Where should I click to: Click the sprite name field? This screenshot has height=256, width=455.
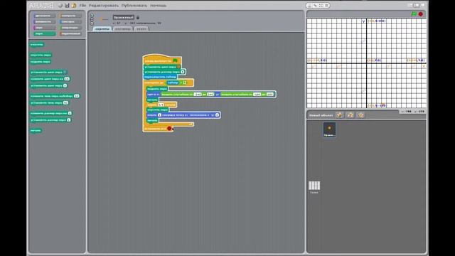tap(124, 17)
